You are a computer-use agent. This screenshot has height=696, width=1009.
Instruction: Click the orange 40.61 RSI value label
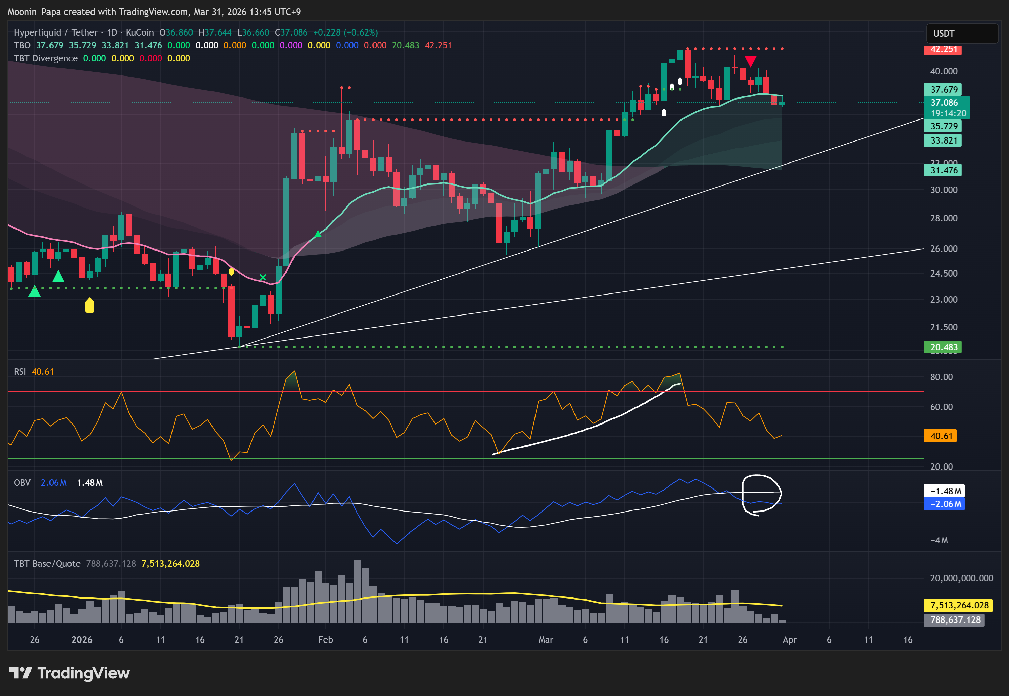940,436
